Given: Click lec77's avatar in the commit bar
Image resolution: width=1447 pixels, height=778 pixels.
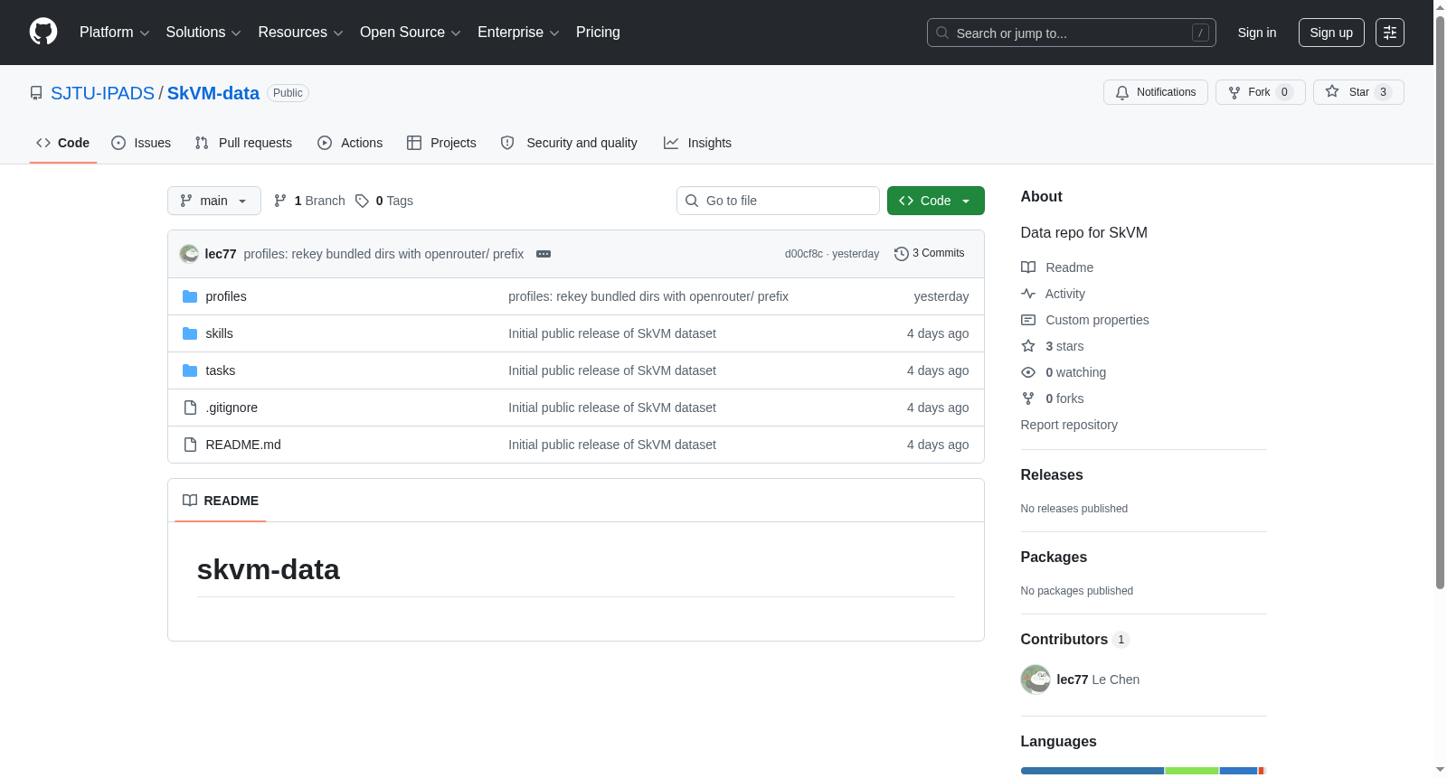Looking at the screenshot, I should (x=189, y=254).
